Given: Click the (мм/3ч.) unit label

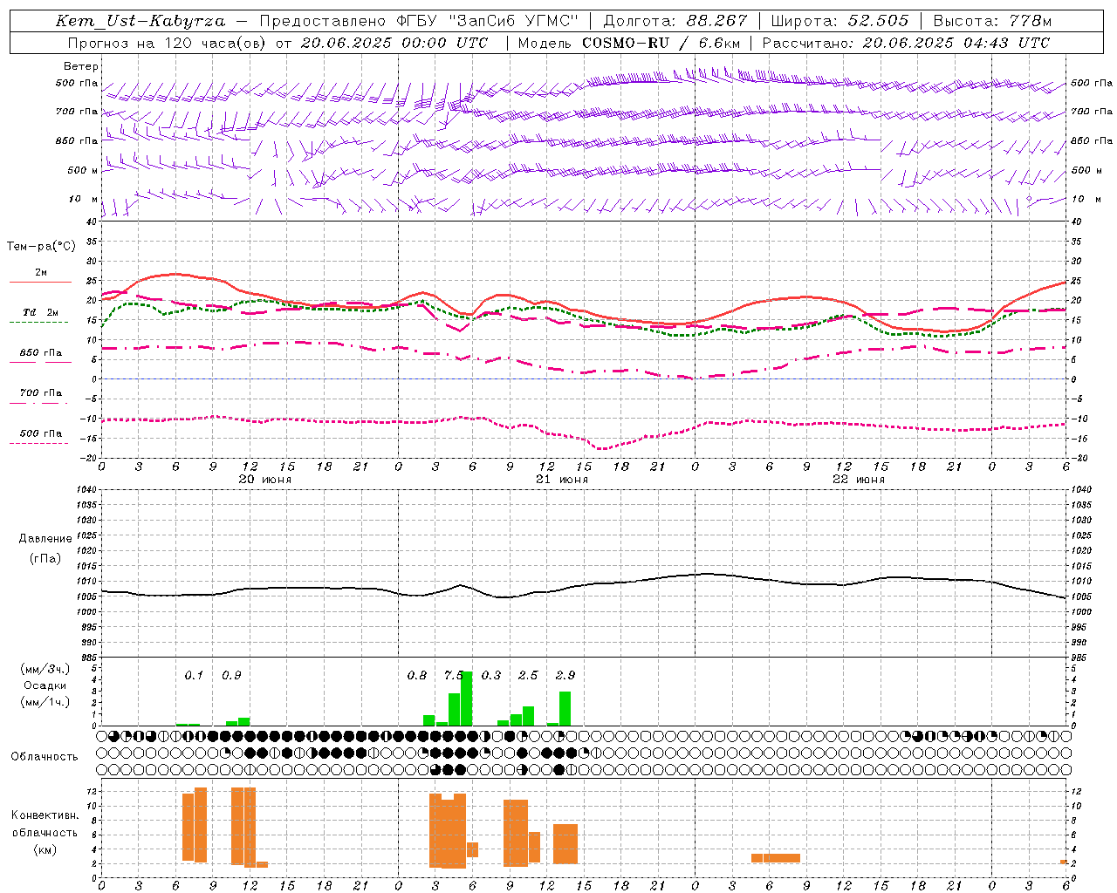Looking at the screenshot, I should pos(45,669).
